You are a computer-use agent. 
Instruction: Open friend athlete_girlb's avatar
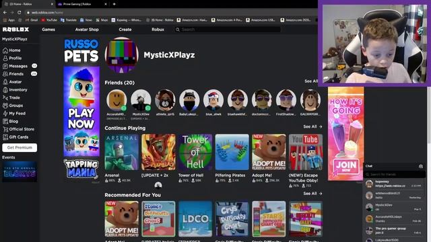coord(165,100)
